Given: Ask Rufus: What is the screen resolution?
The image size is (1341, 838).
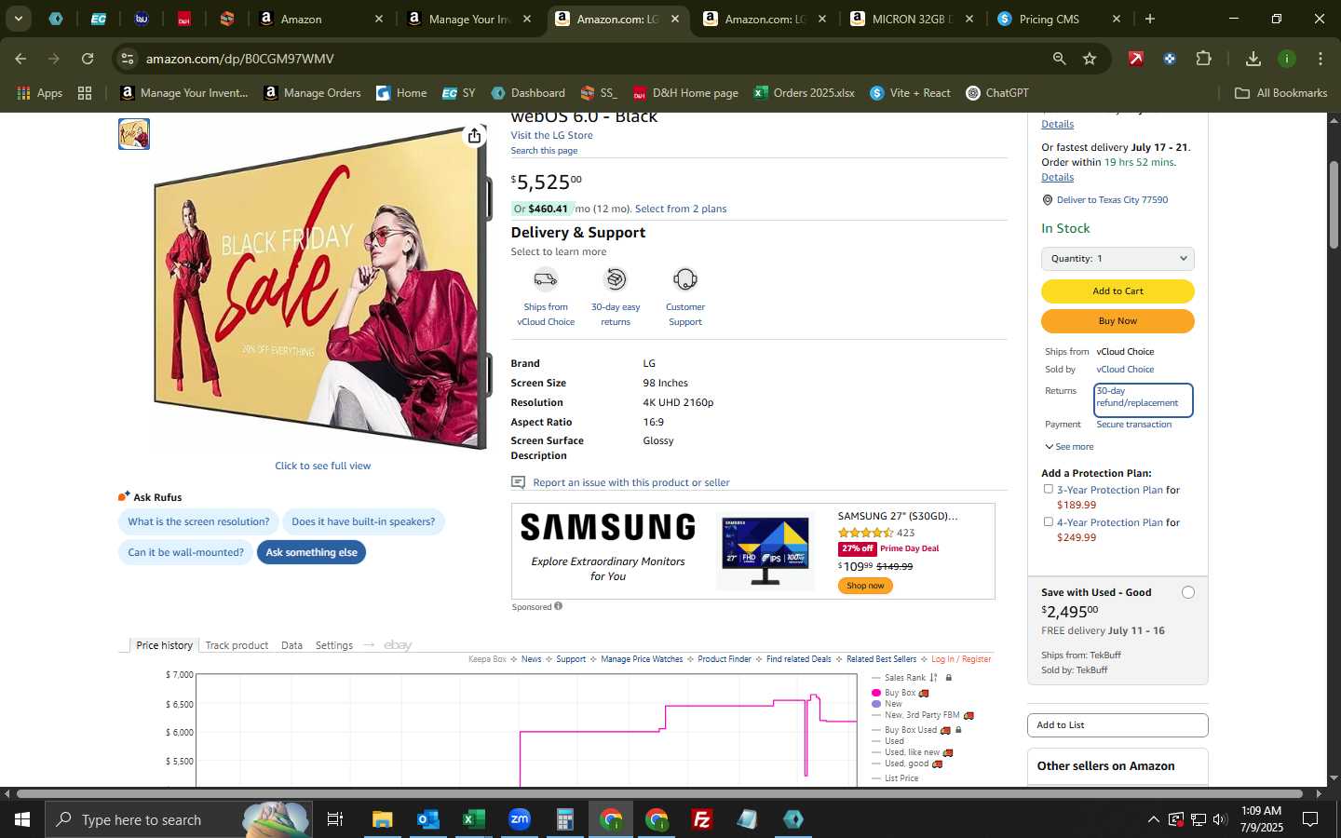Looking at the screenshot, I should (x=198, y=521).
